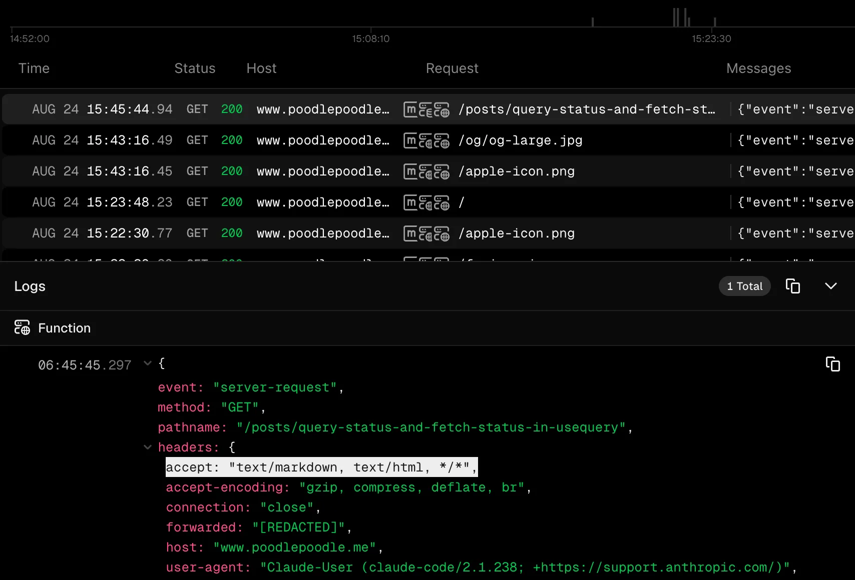This screenshot has height=580, width=855.
Task: Click the half-globe server icon in the 15:23:48.23 row
Action: pos(425,202)
